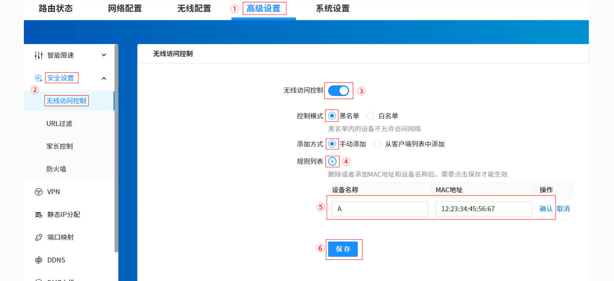Screen dimensions: 614x281
Task: Click the 智能限速 sliders icon
Action: pyautogui.click(x=38, y=55)
